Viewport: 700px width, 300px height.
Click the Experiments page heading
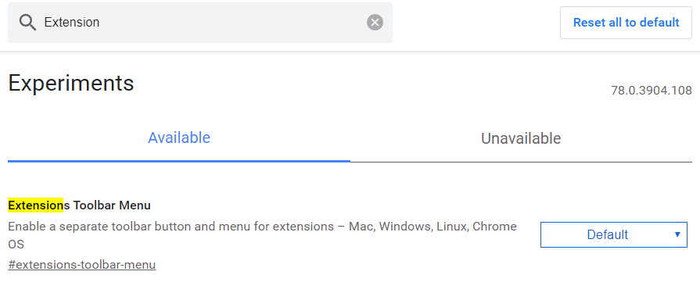pos(71,83)
